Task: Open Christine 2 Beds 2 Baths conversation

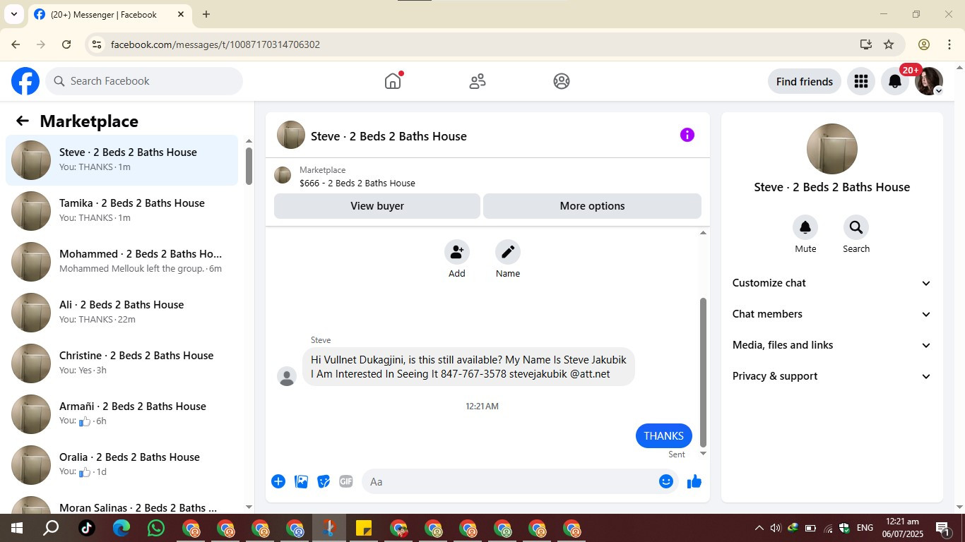Action: pos(122,363)
